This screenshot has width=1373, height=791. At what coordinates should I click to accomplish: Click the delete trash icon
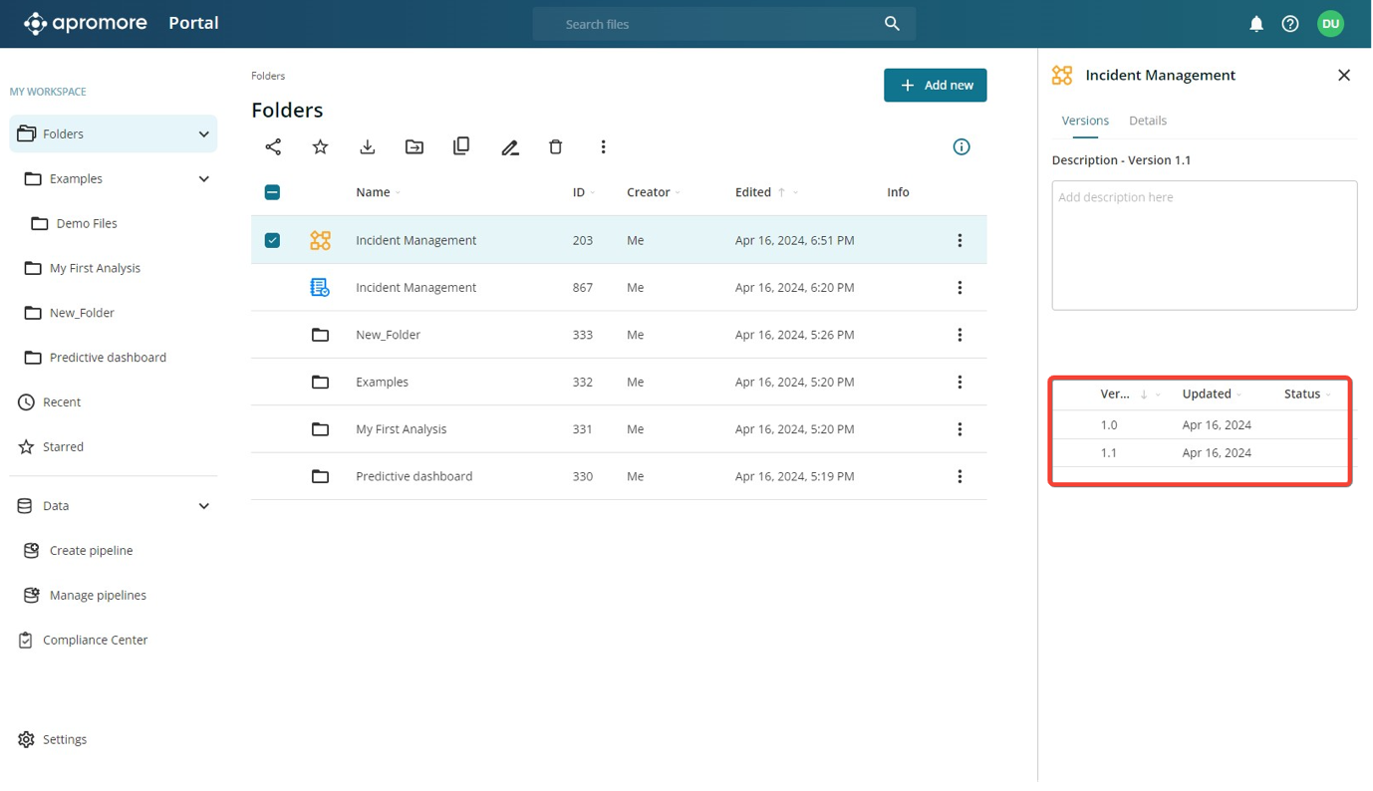pos(556,146)
